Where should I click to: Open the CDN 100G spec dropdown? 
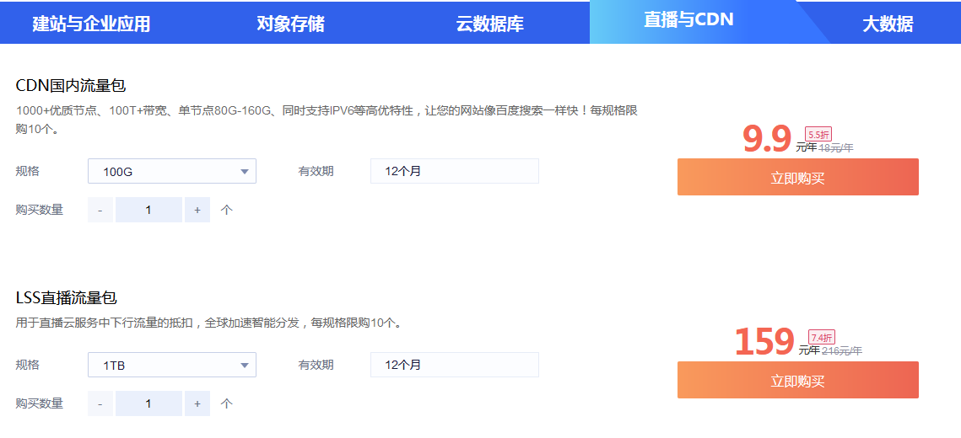172,171
